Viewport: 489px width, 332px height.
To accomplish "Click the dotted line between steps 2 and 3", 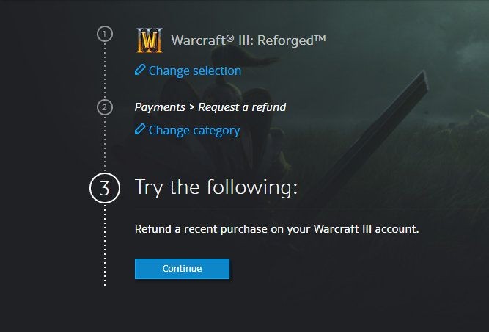I will 105,144.
